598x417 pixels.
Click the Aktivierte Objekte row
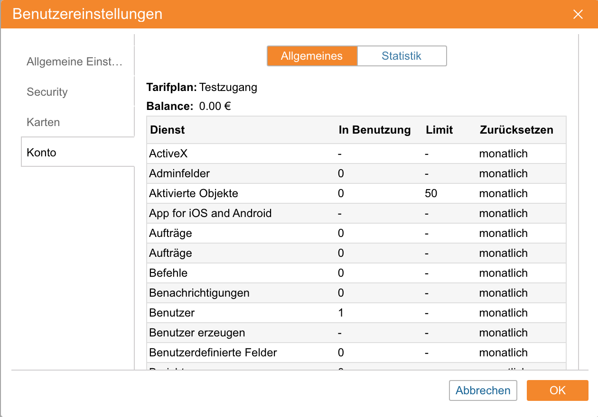pyautogui.click(x=194, y=193)
